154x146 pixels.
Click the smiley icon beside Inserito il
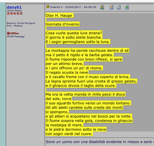48,7
